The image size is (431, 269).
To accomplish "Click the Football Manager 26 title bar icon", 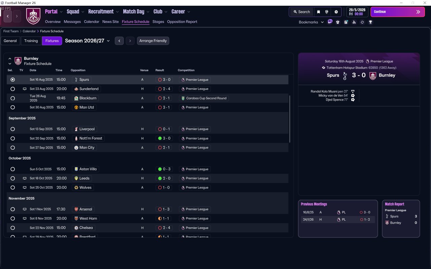I will tap(2, 3).
